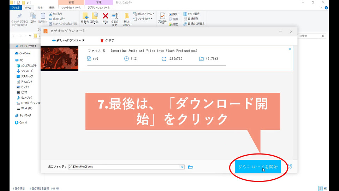Switch to the Home ribbon tab
Image resolution: width=339 pixels, height=191 pixels.
28,7
